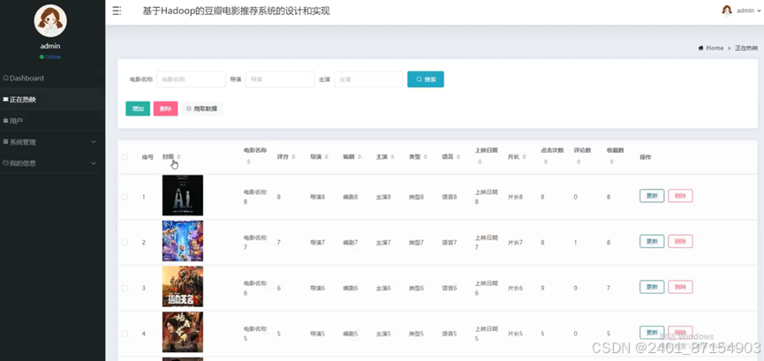This screenshot has width=764, height=361.
Task: Click the 导演7 cell text
Action: pos(318,242)
